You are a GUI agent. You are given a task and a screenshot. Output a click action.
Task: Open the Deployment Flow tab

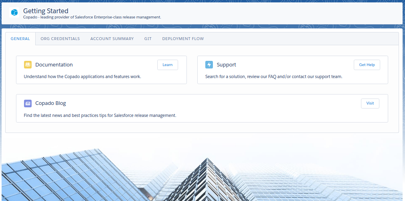(x=183, y=39)
